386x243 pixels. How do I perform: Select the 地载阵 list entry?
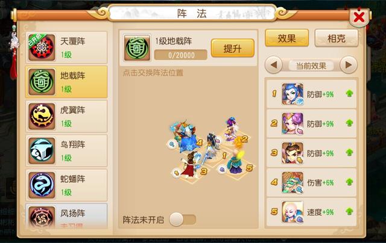tap(66, 82)
